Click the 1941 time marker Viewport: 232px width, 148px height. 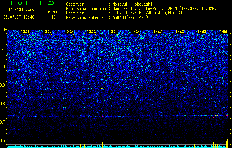pos(25,32)
